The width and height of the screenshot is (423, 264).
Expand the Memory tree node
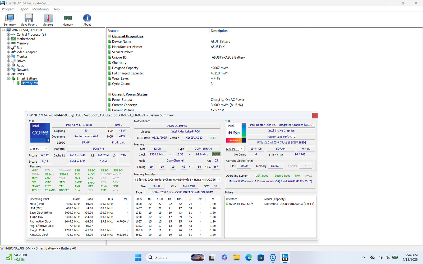click(x=8, y=43)
